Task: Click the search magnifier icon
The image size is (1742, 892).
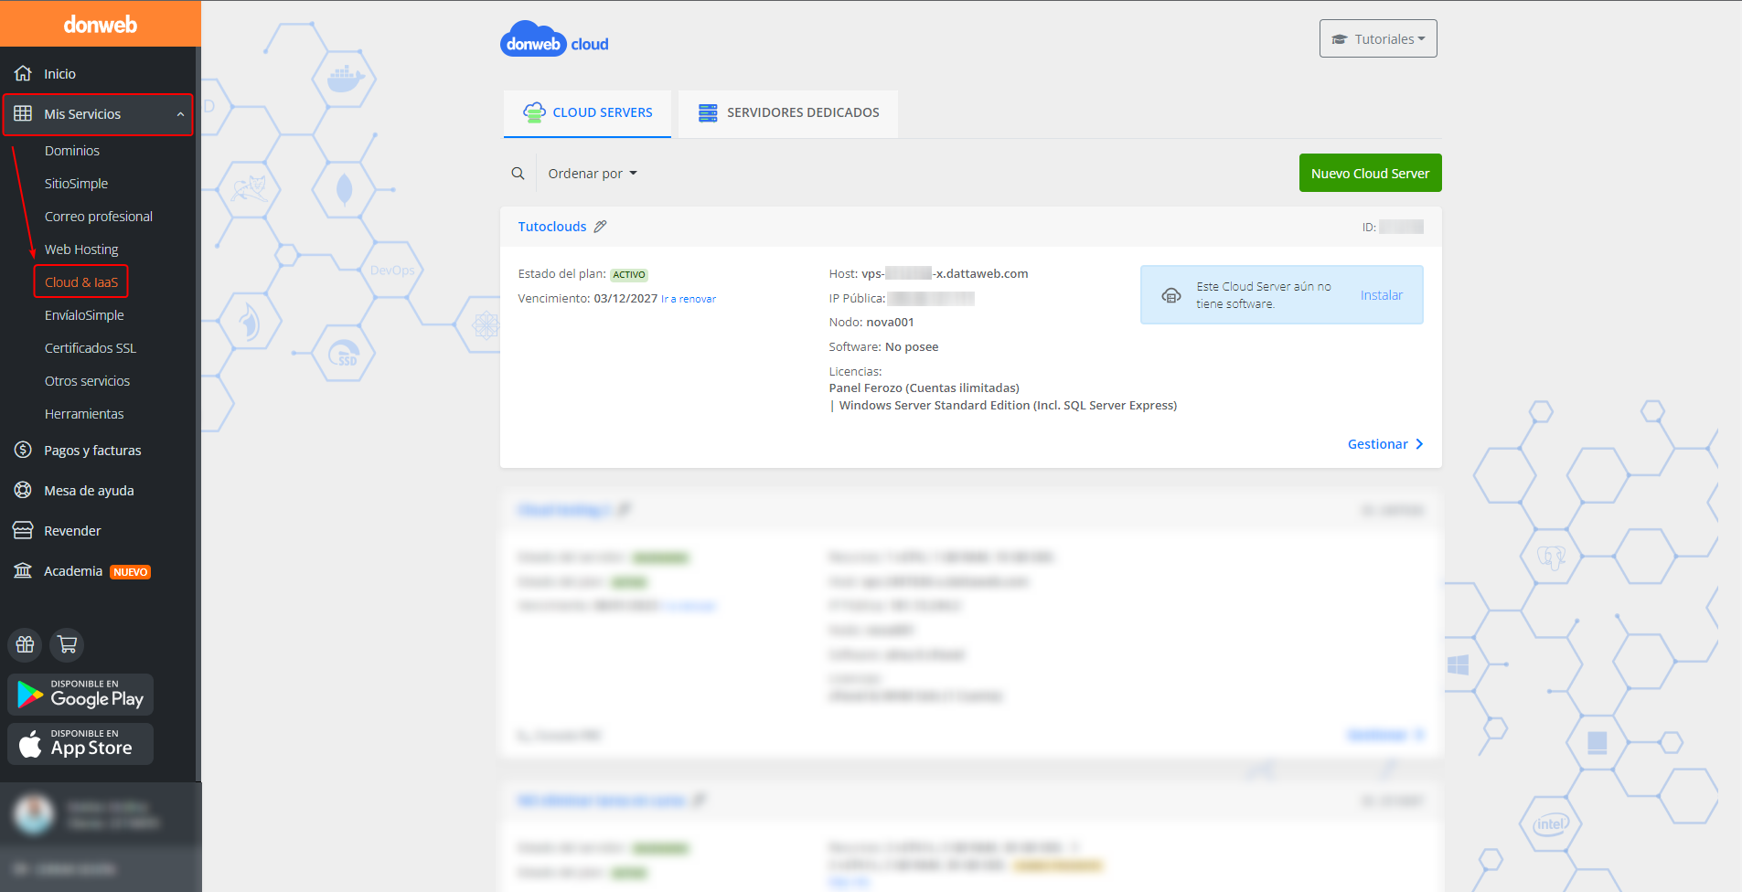Action: click(518, 174)
